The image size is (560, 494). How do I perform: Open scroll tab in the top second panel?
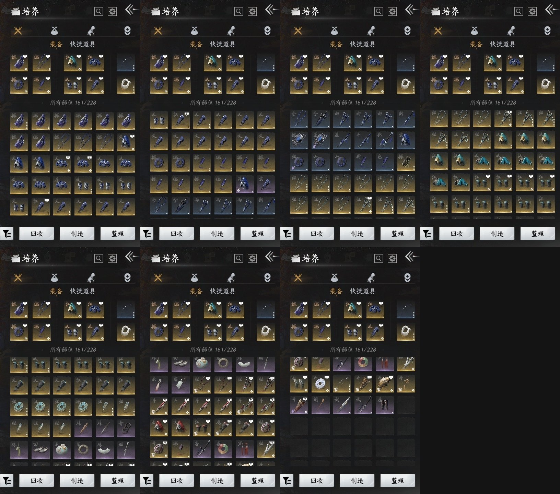[231, 31]
